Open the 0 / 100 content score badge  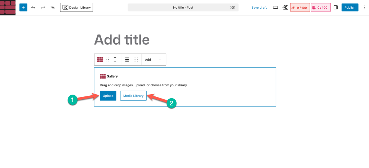coord(320,7)
